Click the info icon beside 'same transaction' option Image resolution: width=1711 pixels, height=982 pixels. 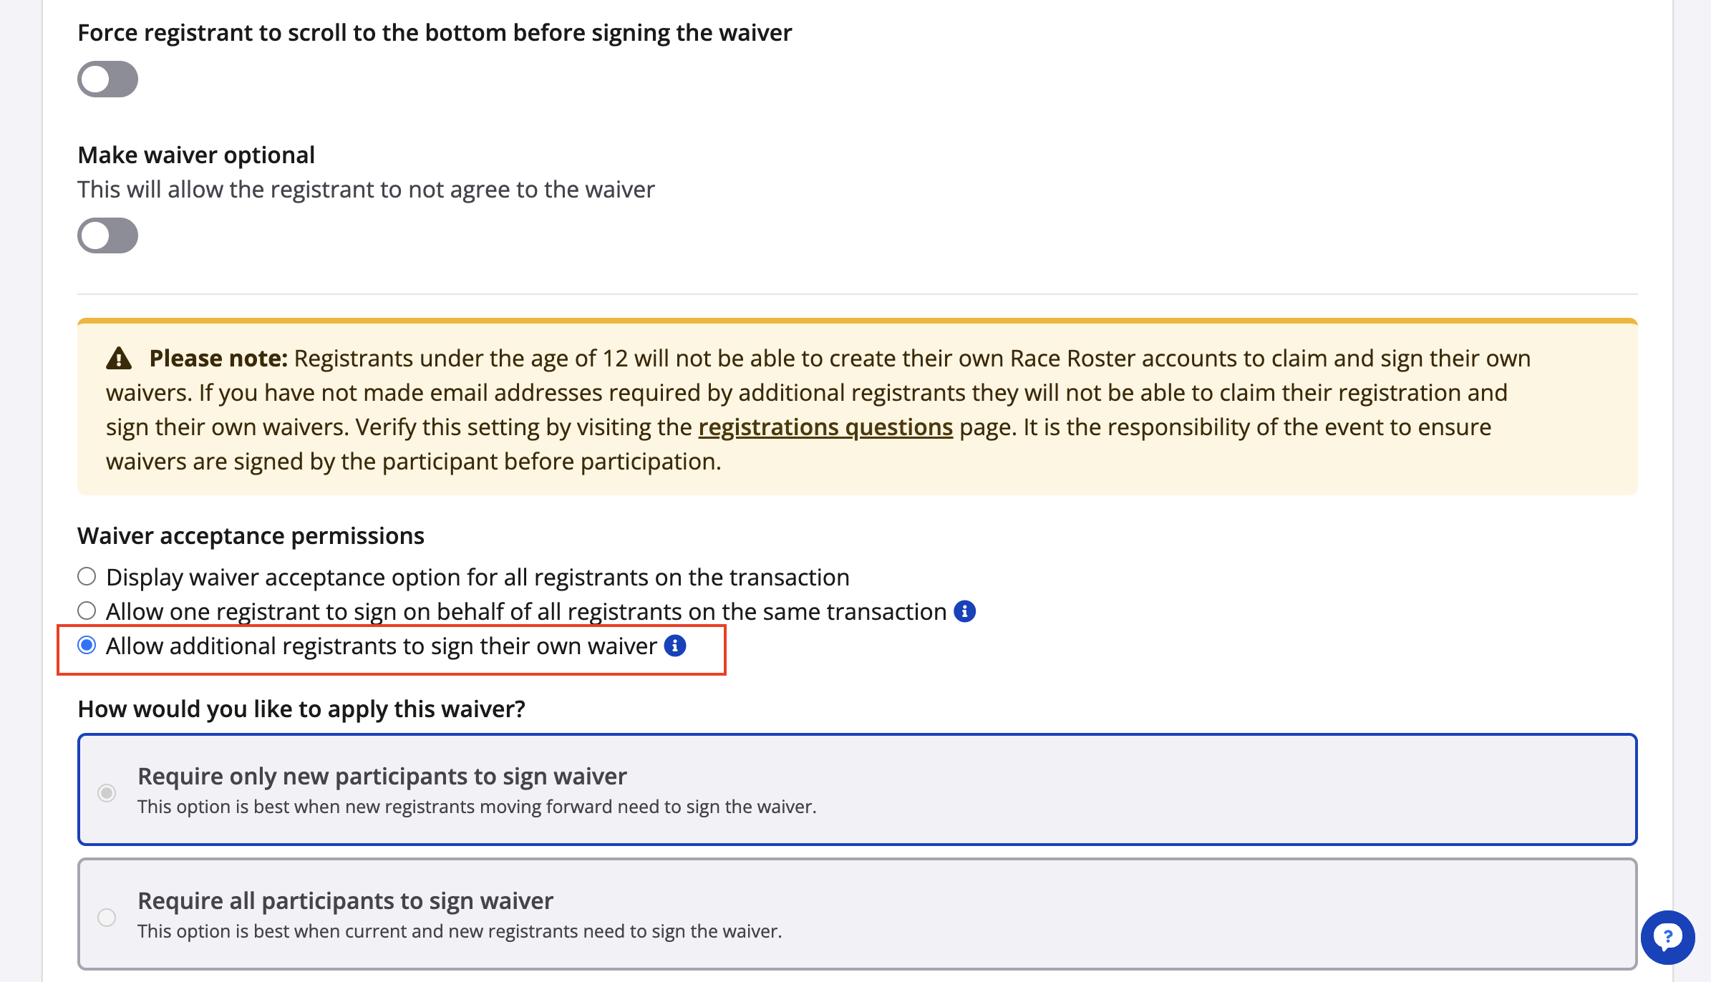coord(965,612)
